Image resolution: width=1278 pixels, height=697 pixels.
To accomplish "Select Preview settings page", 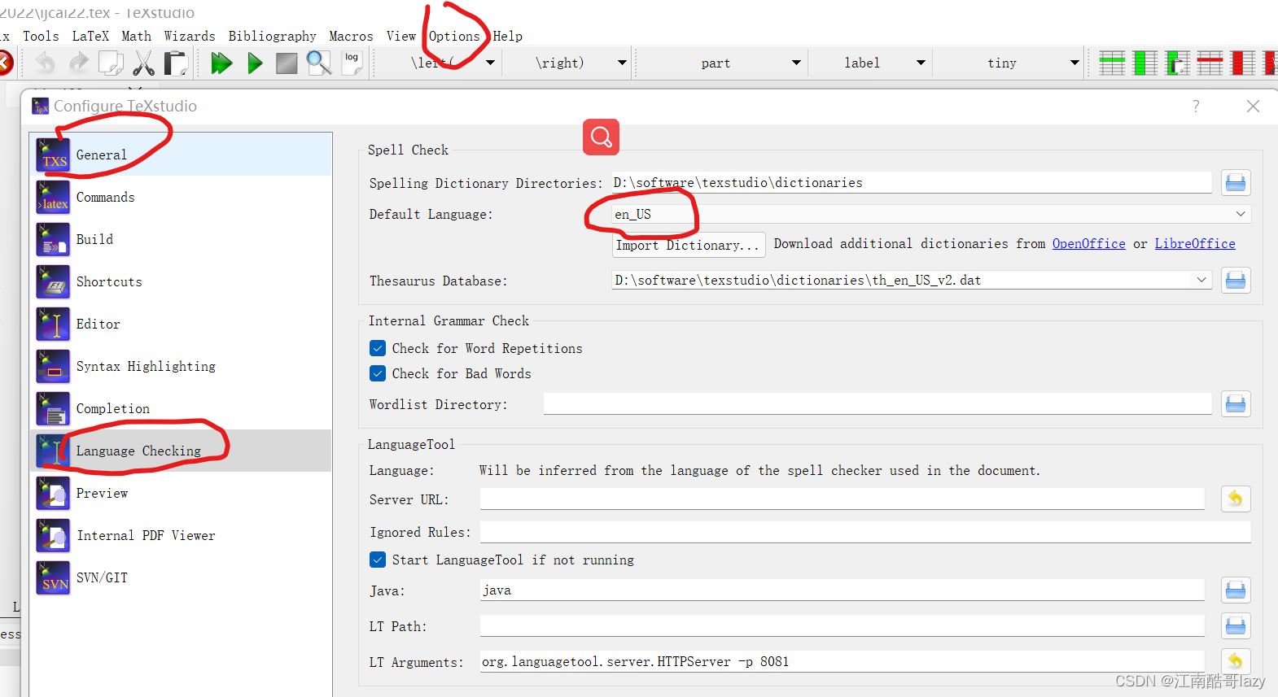I will [181, 493].
